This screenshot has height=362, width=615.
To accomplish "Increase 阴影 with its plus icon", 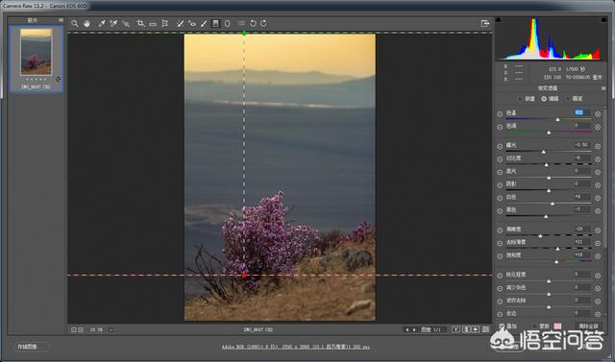I will pyautogui.click(x=598, y=185).
